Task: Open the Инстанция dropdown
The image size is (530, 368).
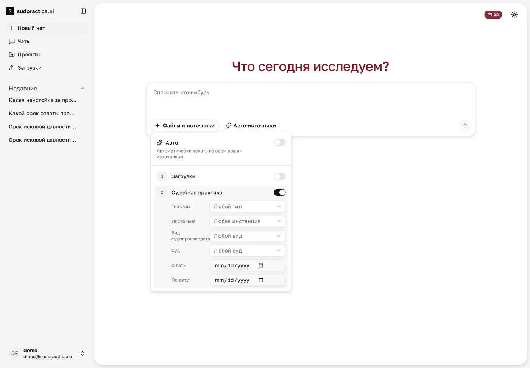Action: click(248, 221)
